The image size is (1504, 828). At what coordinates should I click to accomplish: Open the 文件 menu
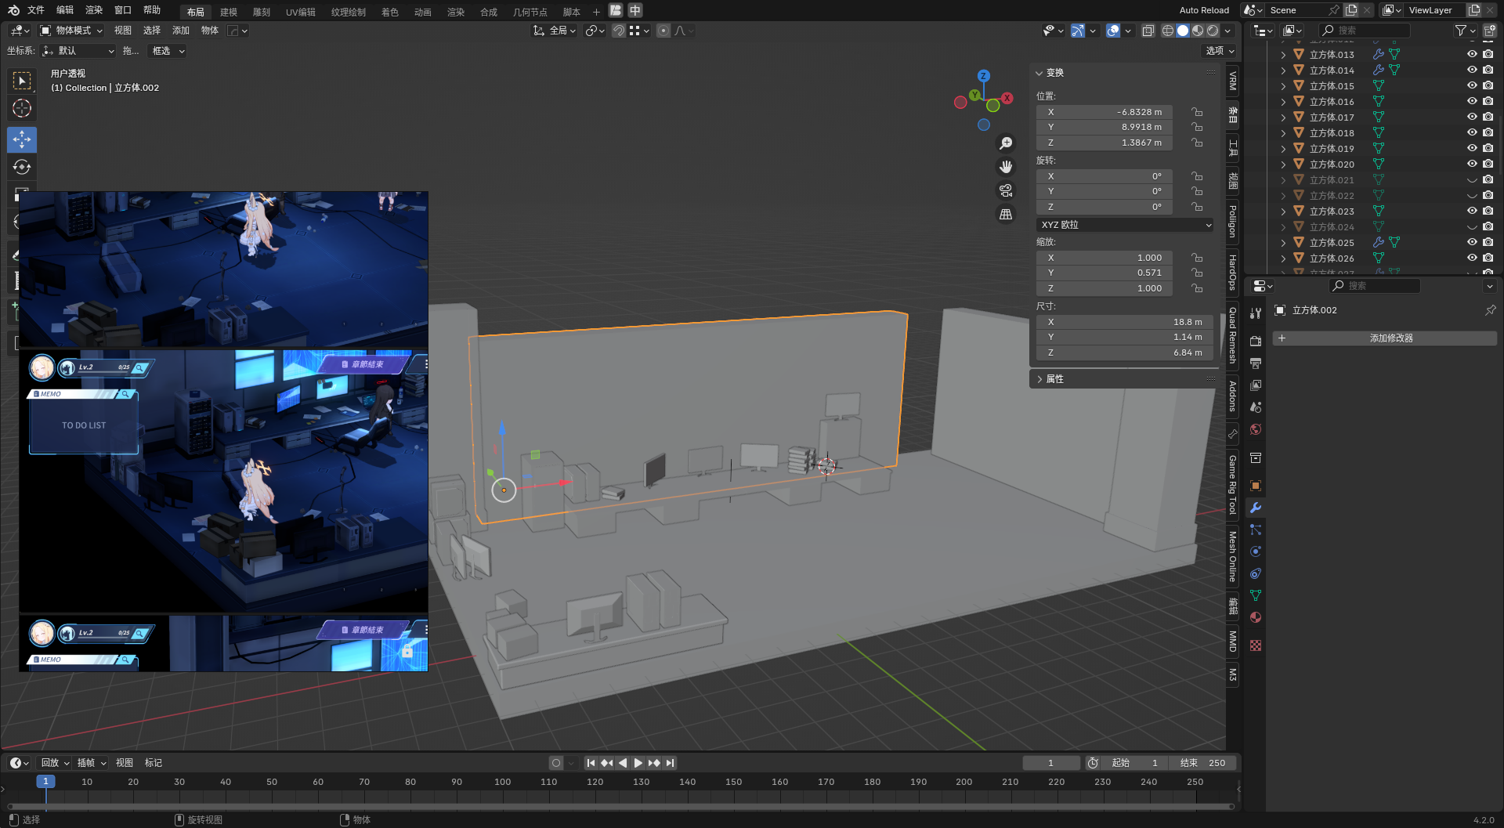(36, 10)
